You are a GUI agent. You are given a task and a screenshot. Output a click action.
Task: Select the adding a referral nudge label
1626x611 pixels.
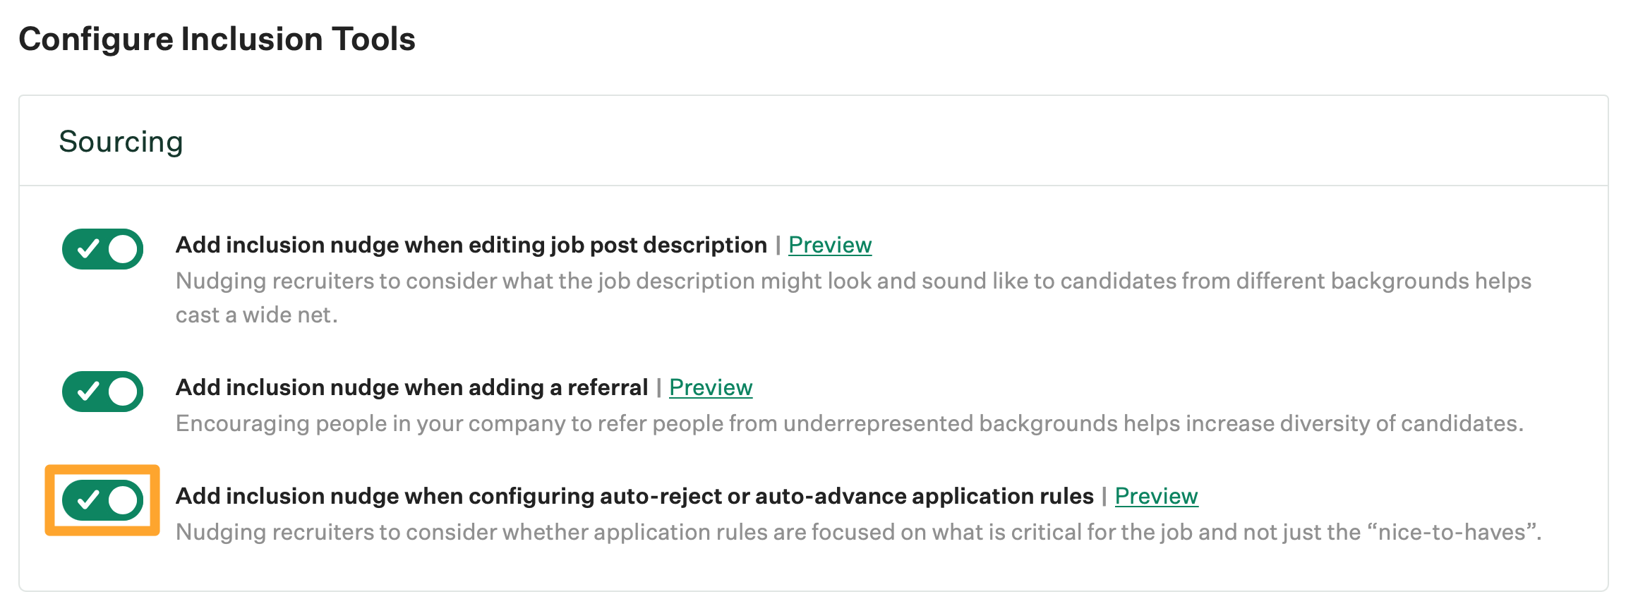tap(411, 387)
